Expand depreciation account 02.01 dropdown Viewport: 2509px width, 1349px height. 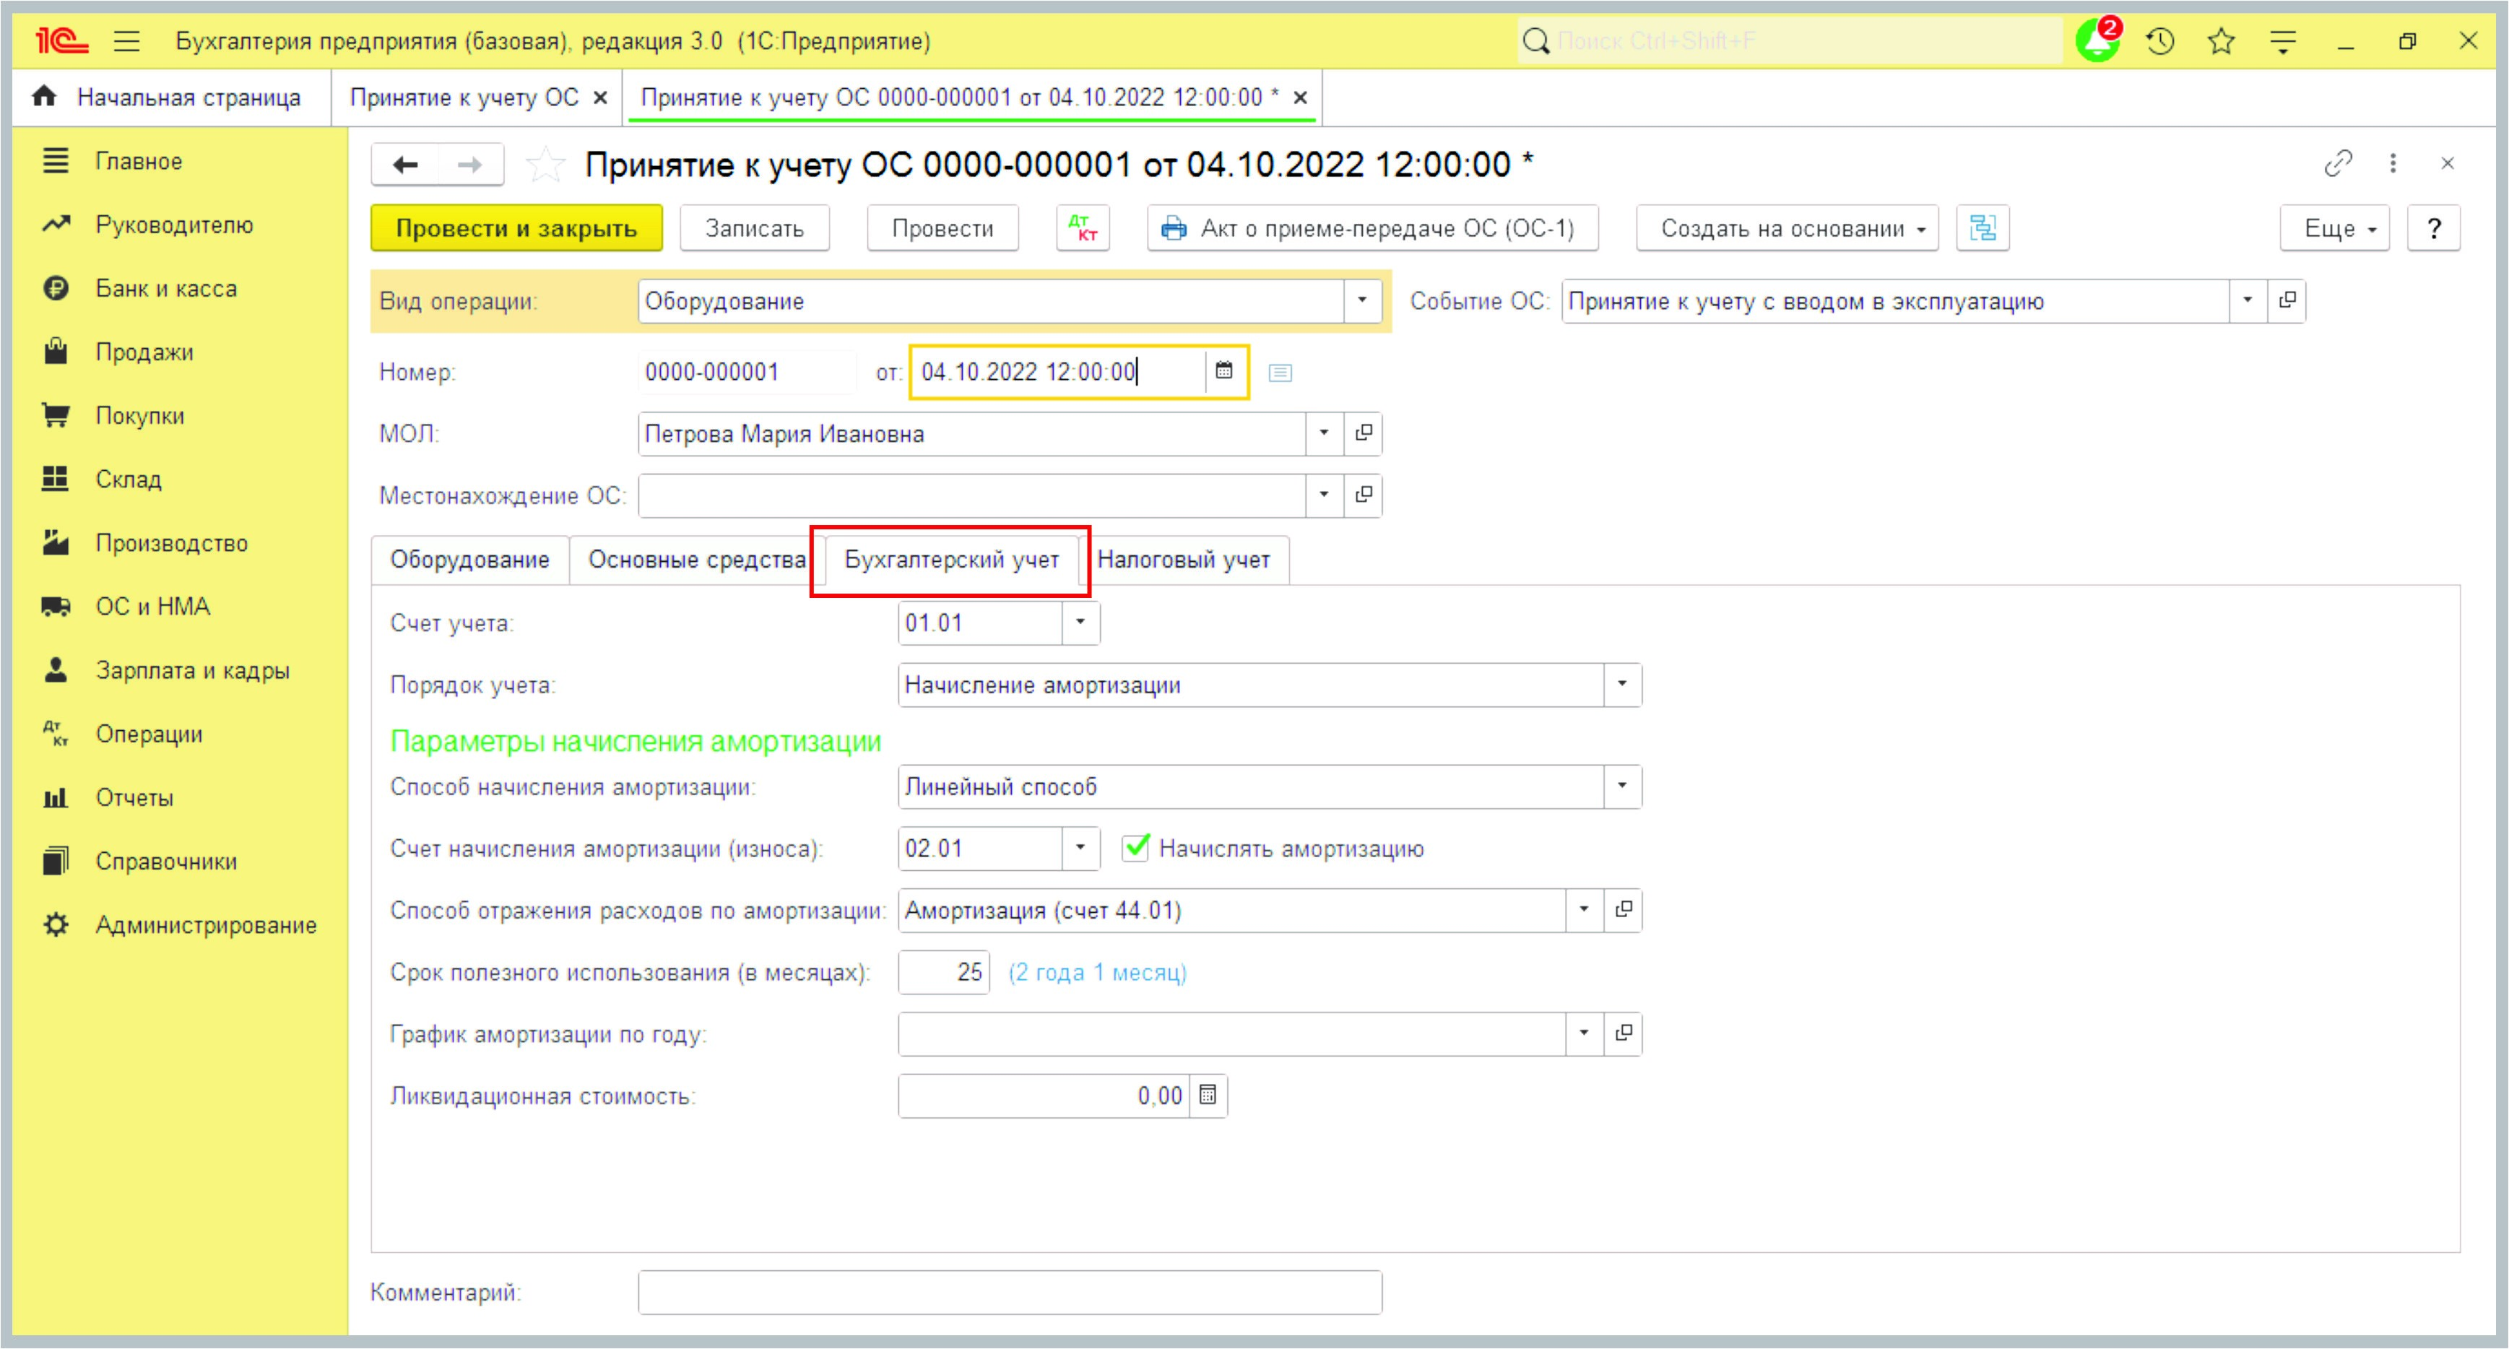(x=1080, y=847)
